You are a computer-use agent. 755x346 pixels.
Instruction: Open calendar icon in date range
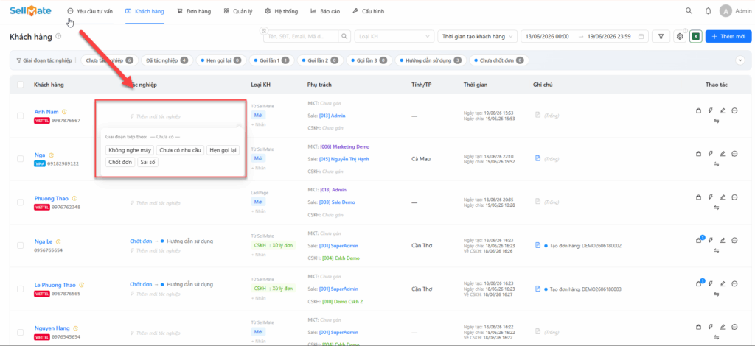641,36
